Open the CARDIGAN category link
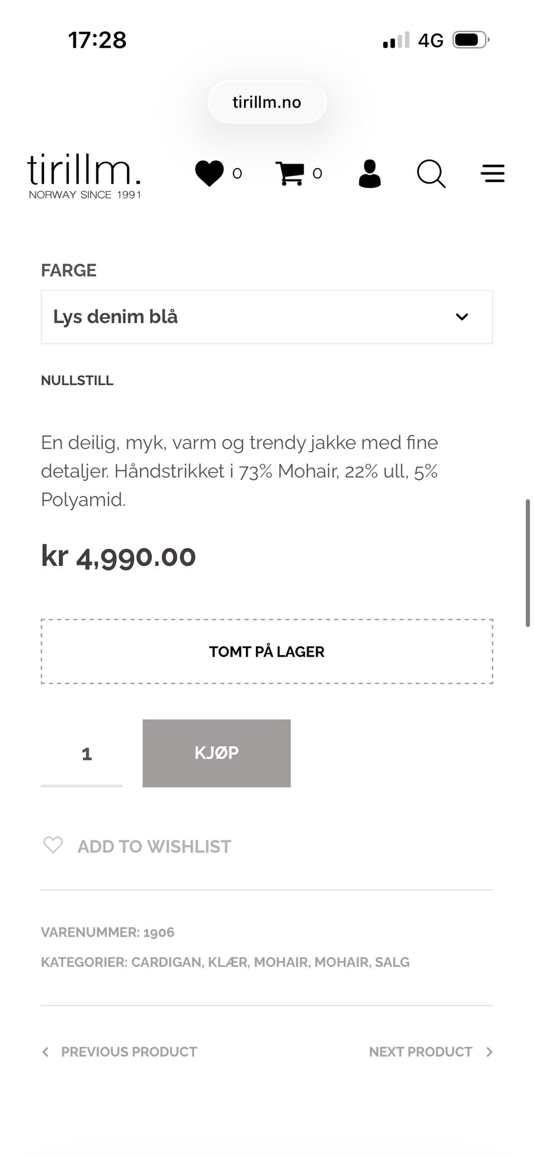 pos(166,962)
